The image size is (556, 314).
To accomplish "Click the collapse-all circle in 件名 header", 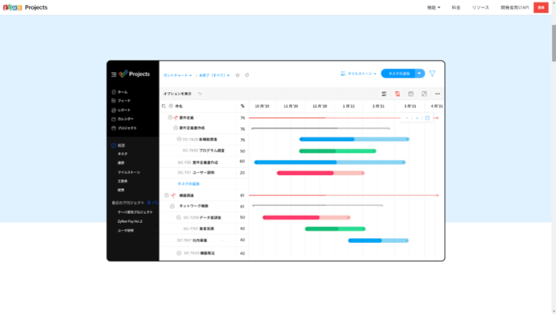I will 171,106.
